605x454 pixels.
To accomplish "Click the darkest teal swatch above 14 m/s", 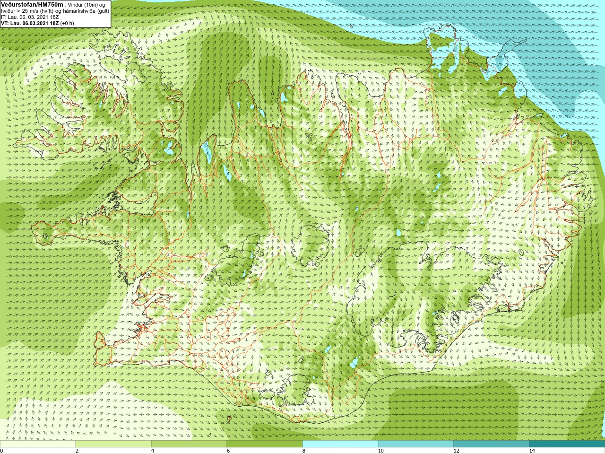I will click(567, 444).
